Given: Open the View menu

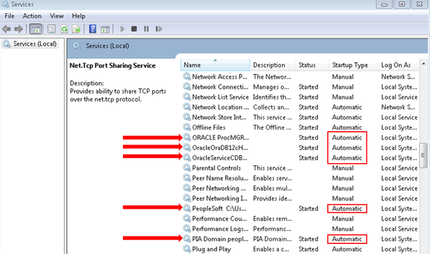Looking at the screenshot, I should click(57, 16).
